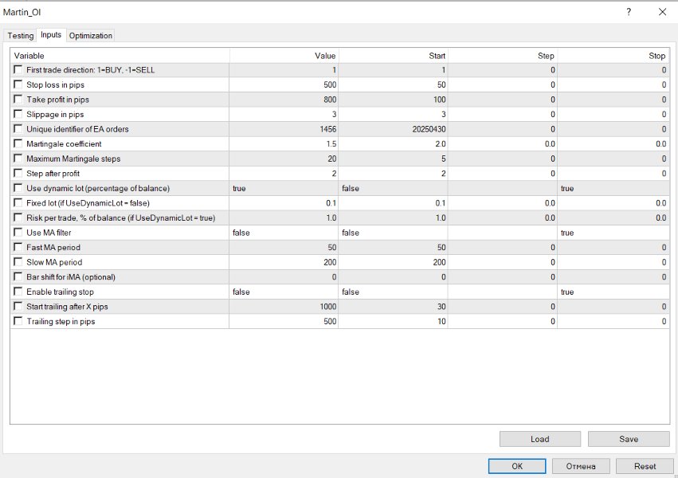Tick the Use MA filter checkbox
This screenshot has height=478, width=678.
point(18,232)
